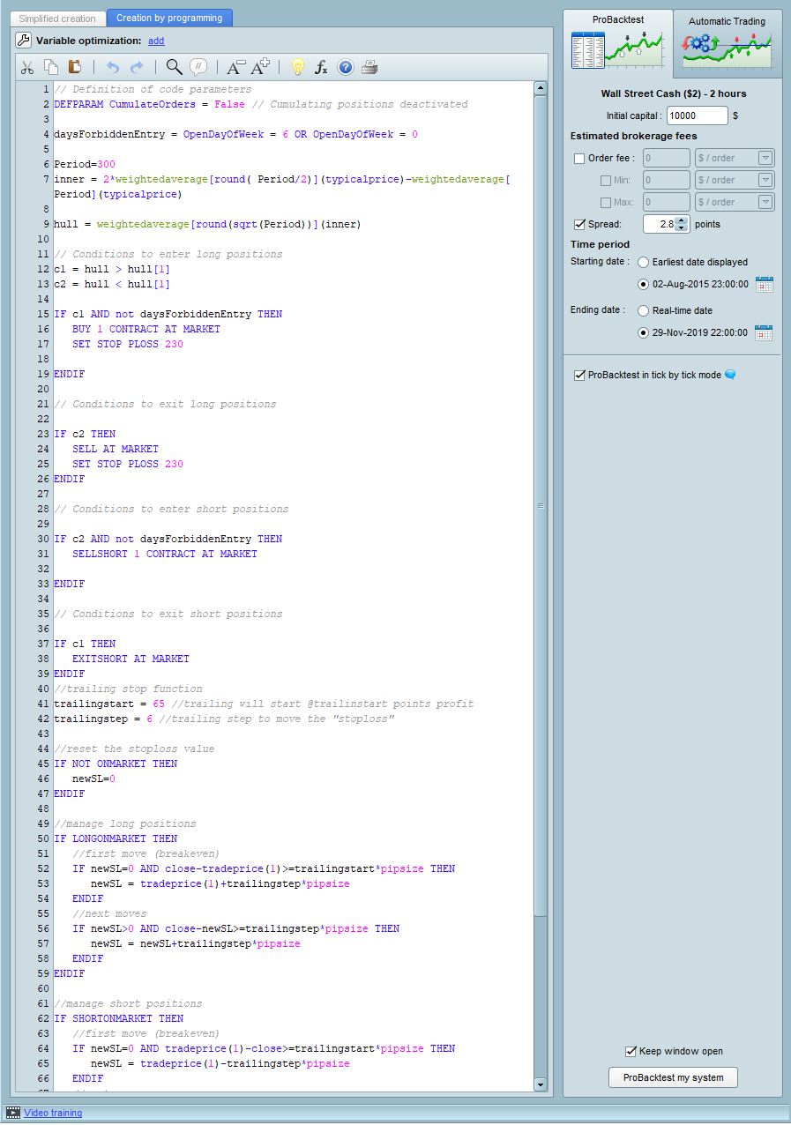The image size is (791, 1125).
Task: Click the daysForbiddenEntry definition line
Action: pos(235,134)
